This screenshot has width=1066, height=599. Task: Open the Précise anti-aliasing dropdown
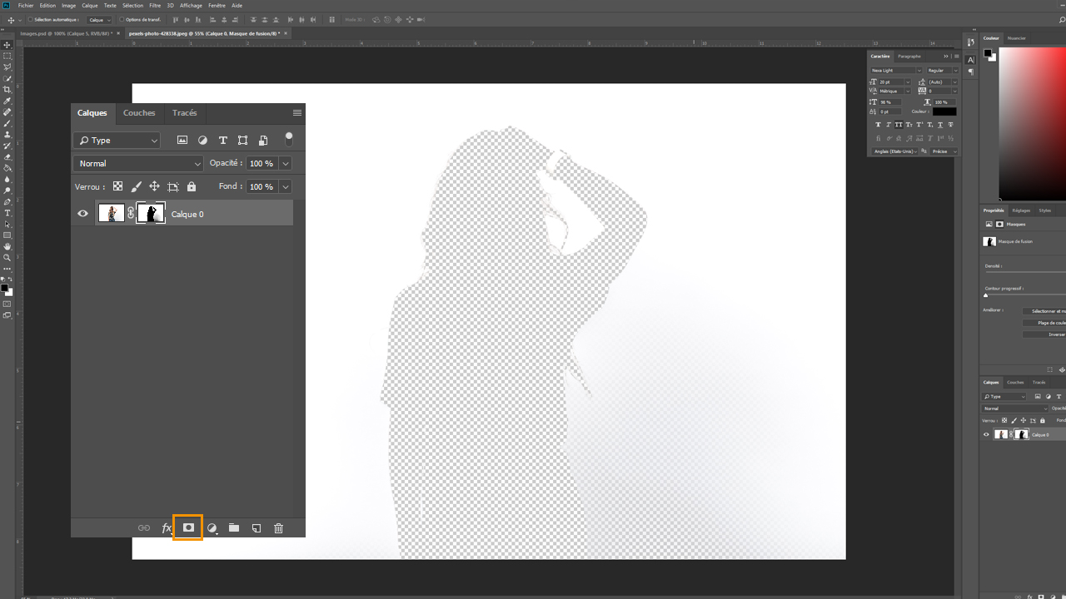(x=943, y=151)
